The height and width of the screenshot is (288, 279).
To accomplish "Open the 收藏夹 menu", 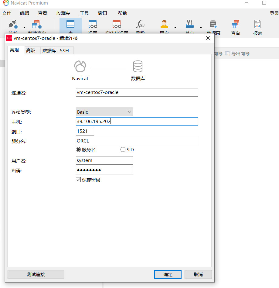I will coord(63,13).
